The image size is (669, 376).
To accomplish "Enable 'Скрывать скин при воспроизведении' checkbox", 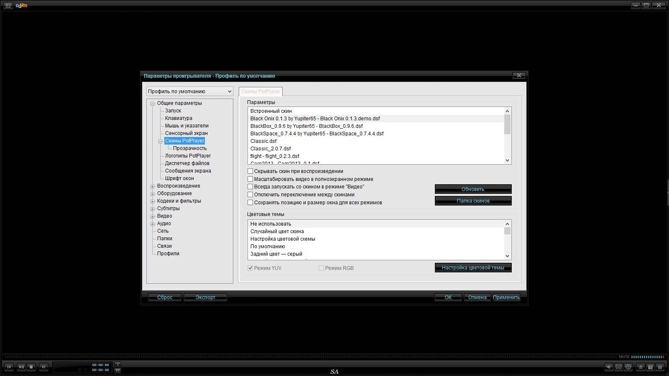I will pos(250,171).
